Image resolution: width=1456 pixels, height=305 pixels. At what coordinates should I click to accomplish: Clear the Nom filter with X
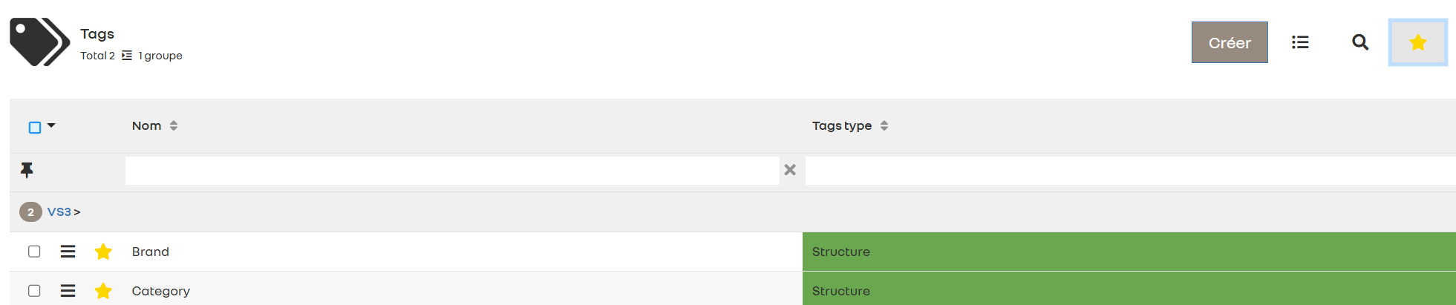pyautogui.click(x=790, y=170)
